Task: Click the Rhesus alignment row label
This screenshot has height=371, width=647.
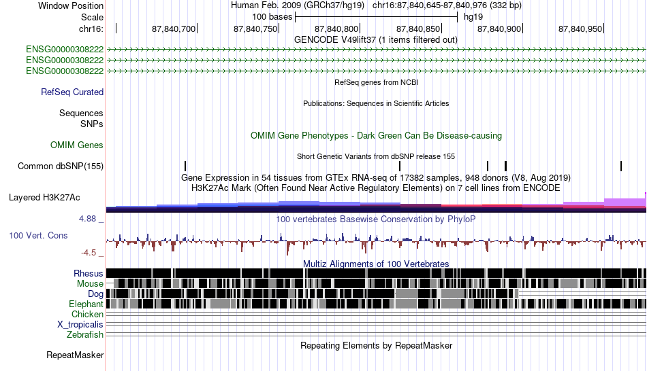Action: pyautogui.click(x=89, y=273)
